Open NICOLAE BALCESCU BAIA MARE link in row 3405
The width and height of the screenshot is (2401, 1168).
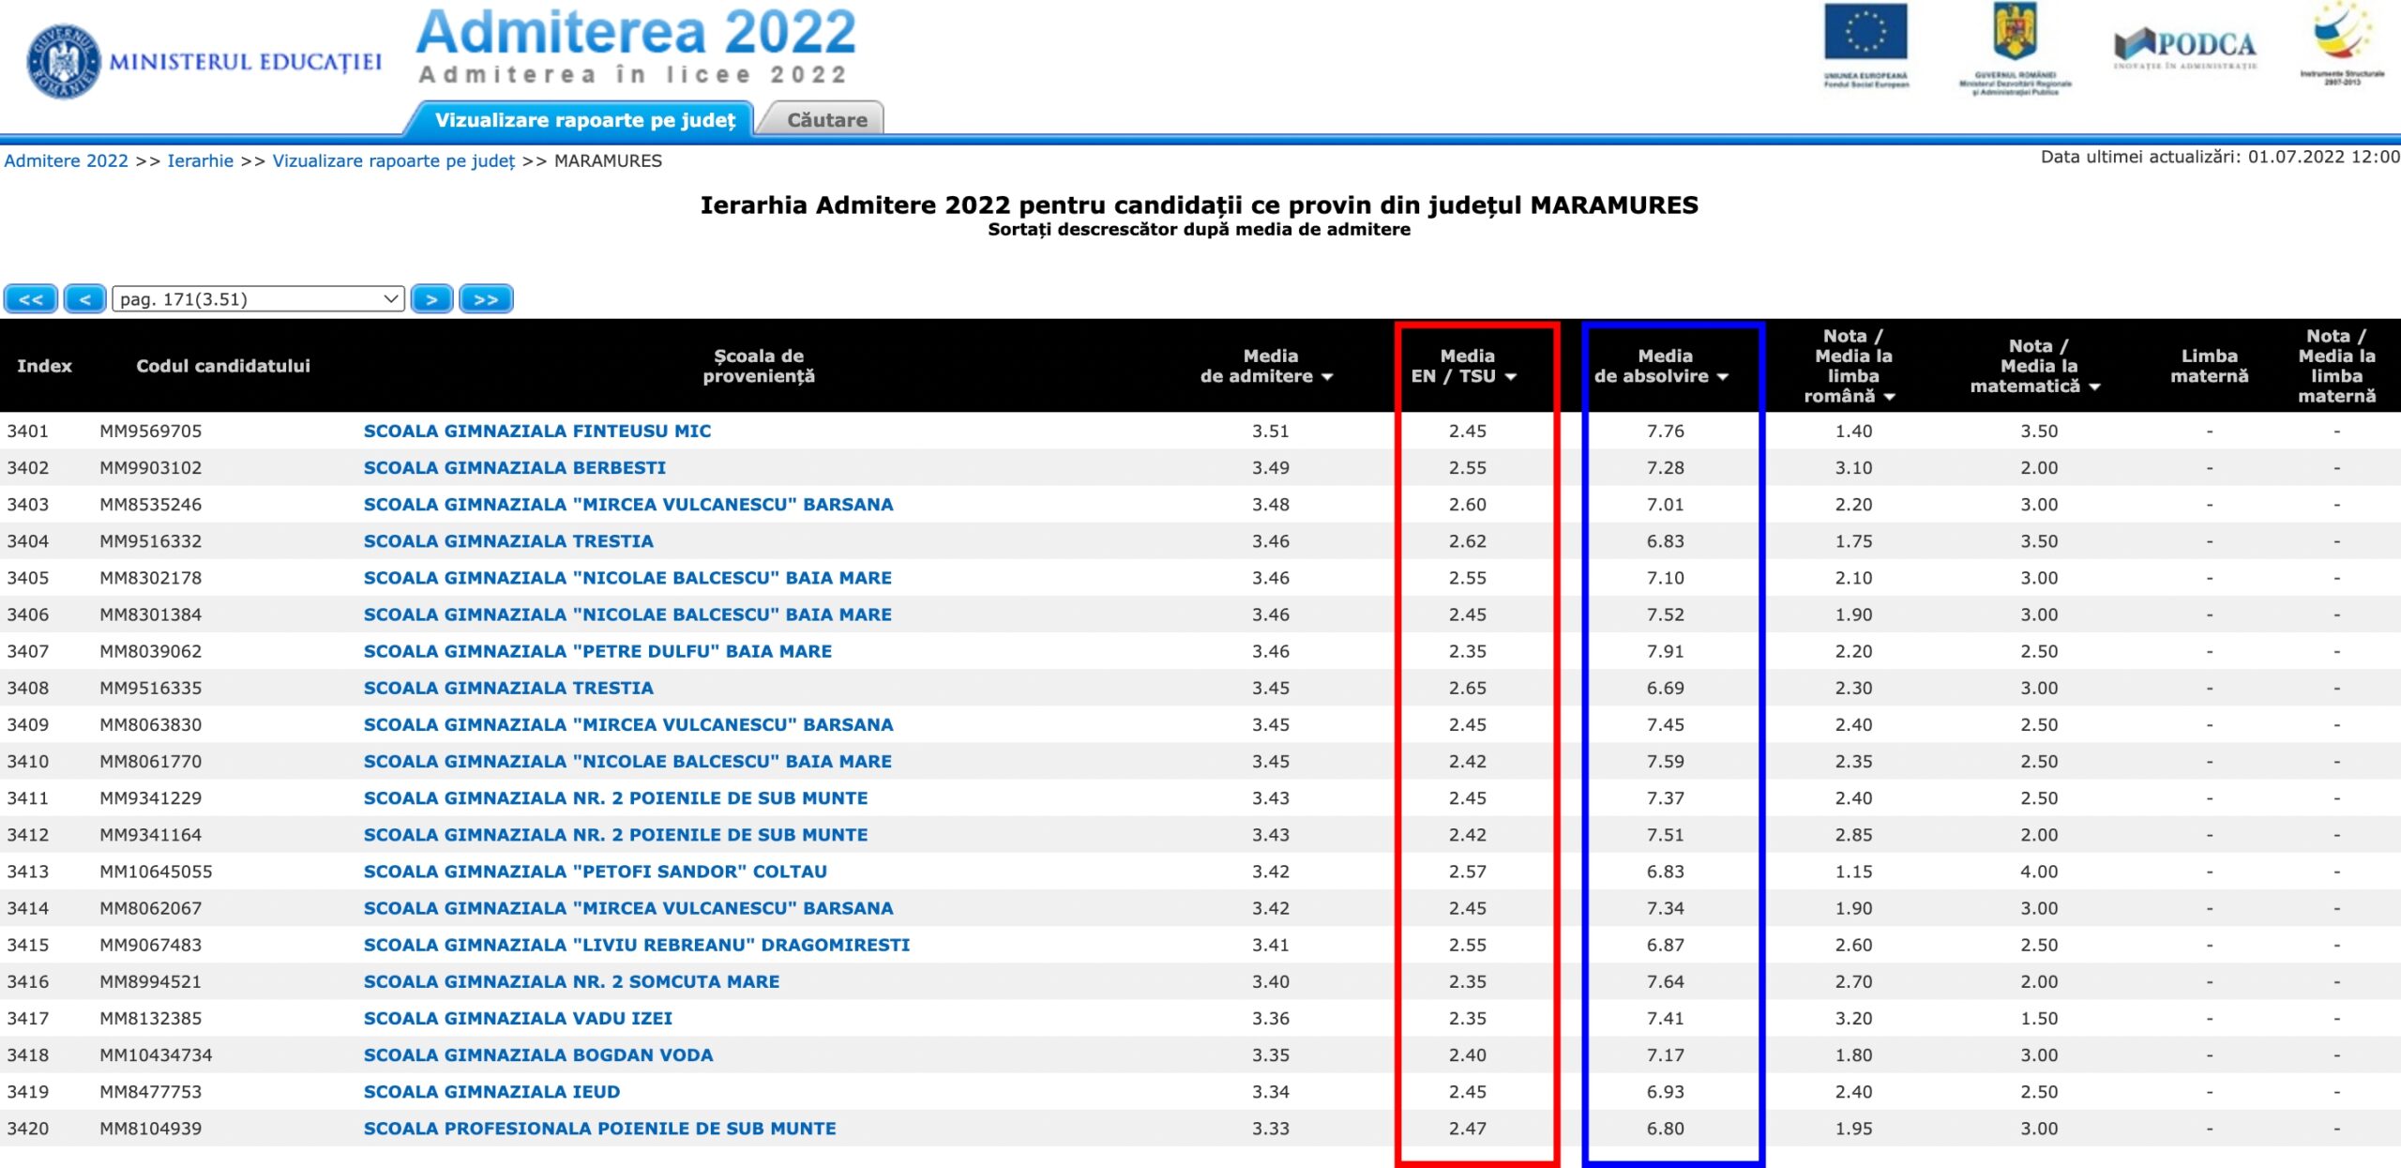tap(627, 578)
